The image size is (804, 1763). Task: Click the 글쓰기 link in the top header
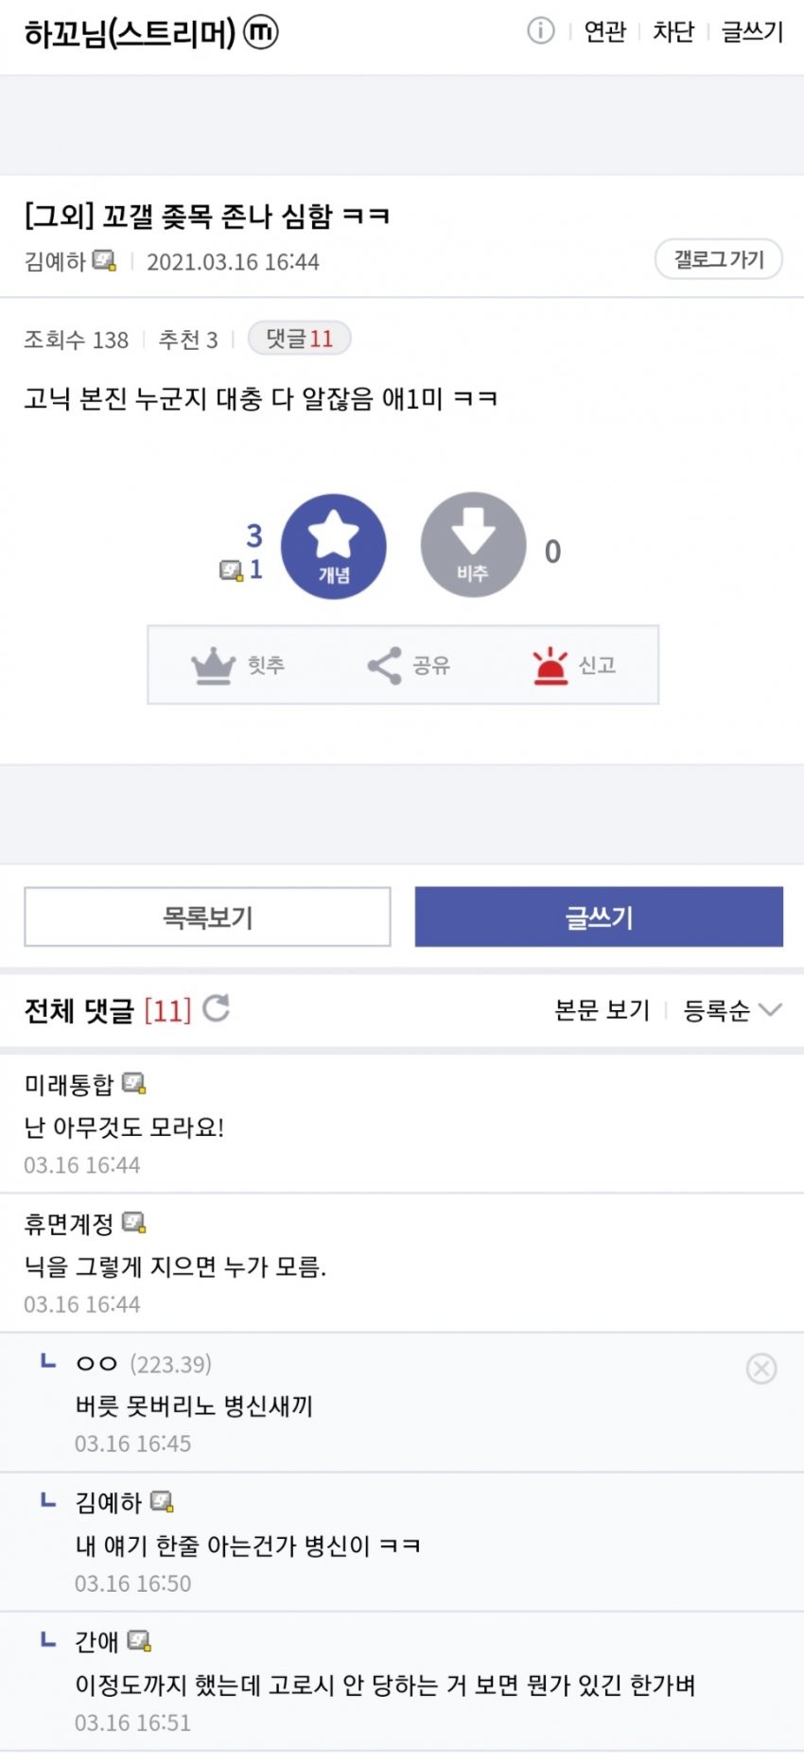753,32
